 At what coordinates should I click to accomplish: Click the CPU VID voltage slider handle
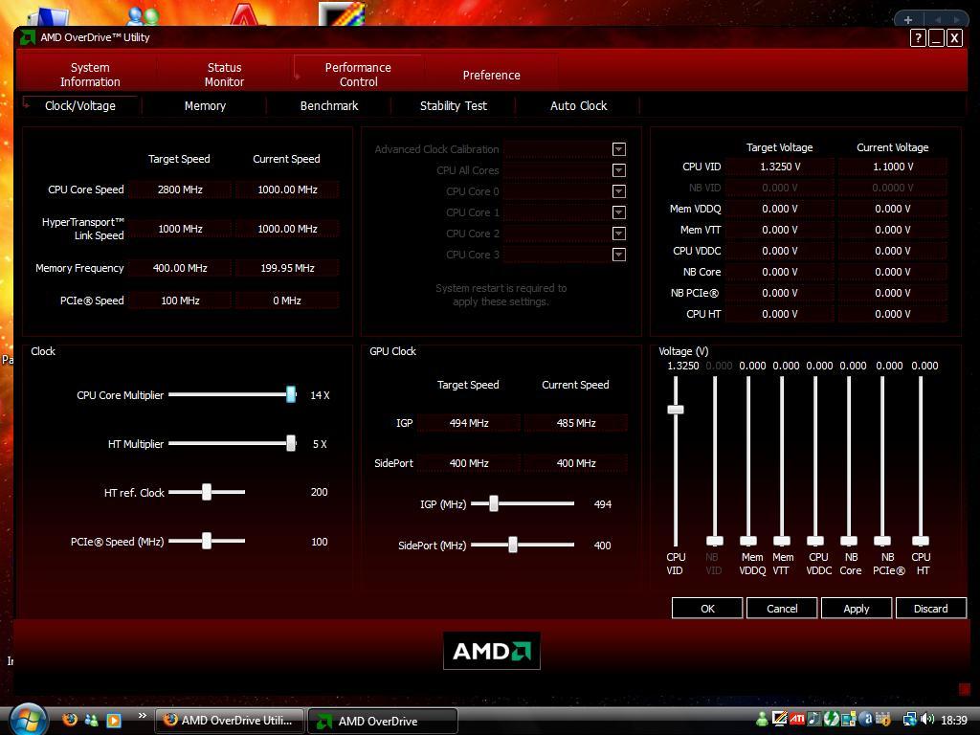676,410
